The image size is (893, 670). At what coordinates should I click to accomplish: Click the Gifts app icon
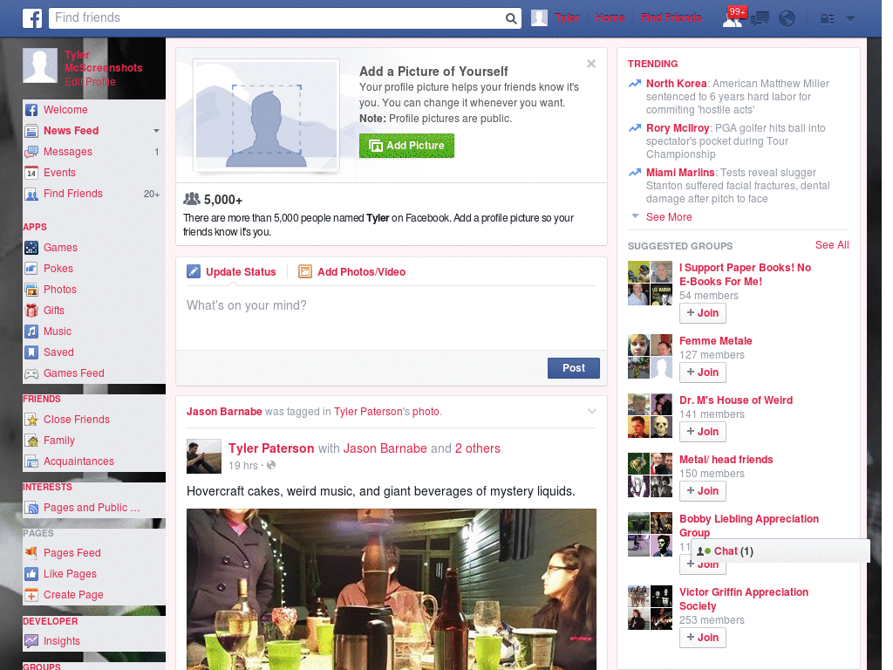31,311
